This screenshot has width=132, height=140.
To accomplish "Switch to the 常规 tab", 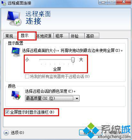I will 10,36.
